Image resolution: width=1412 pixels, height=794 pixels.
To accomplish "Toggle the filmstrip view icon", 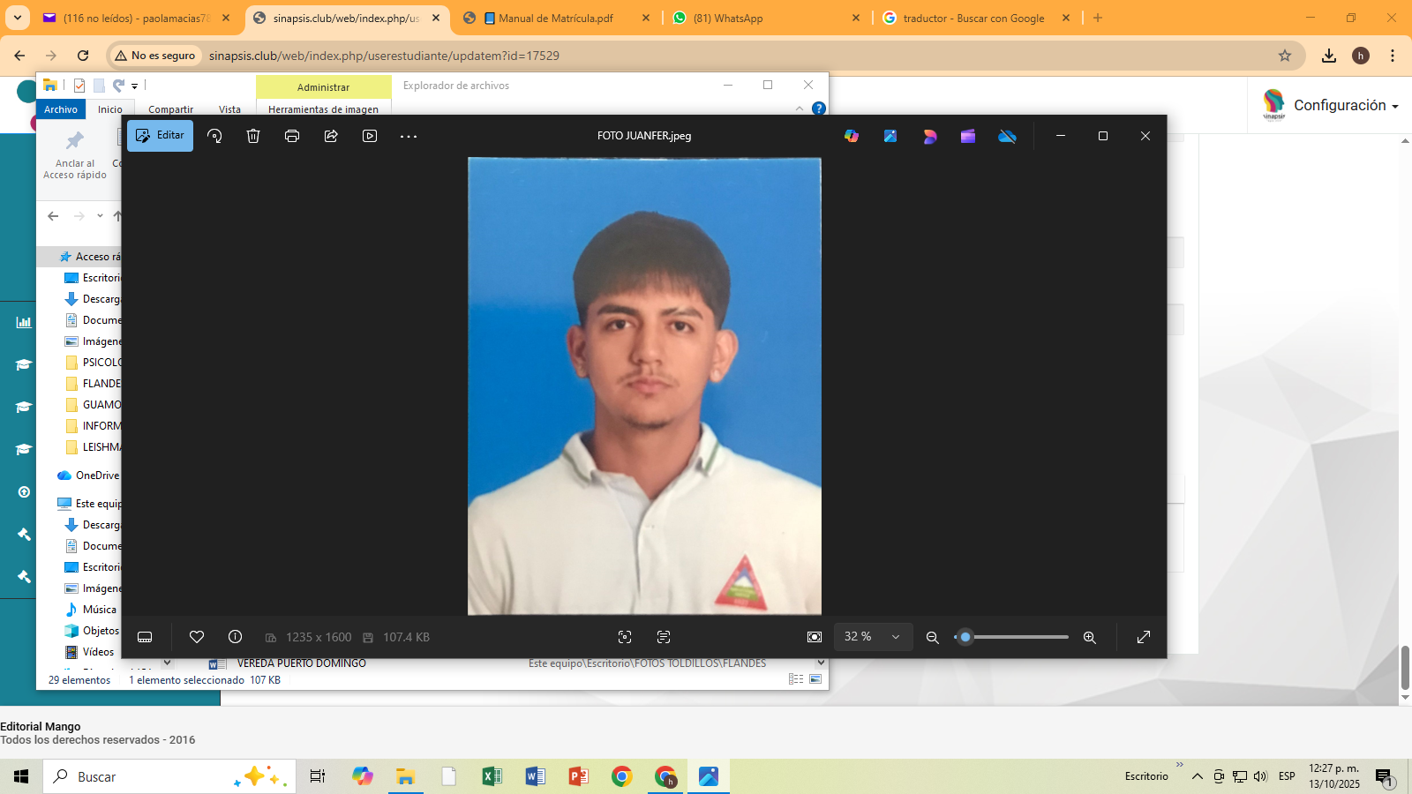I will tap(146, 637).
